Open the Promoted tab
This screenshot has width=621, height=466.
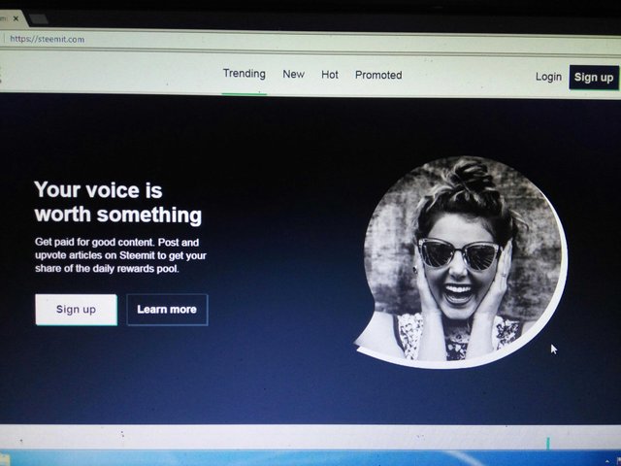coord(378,75)
